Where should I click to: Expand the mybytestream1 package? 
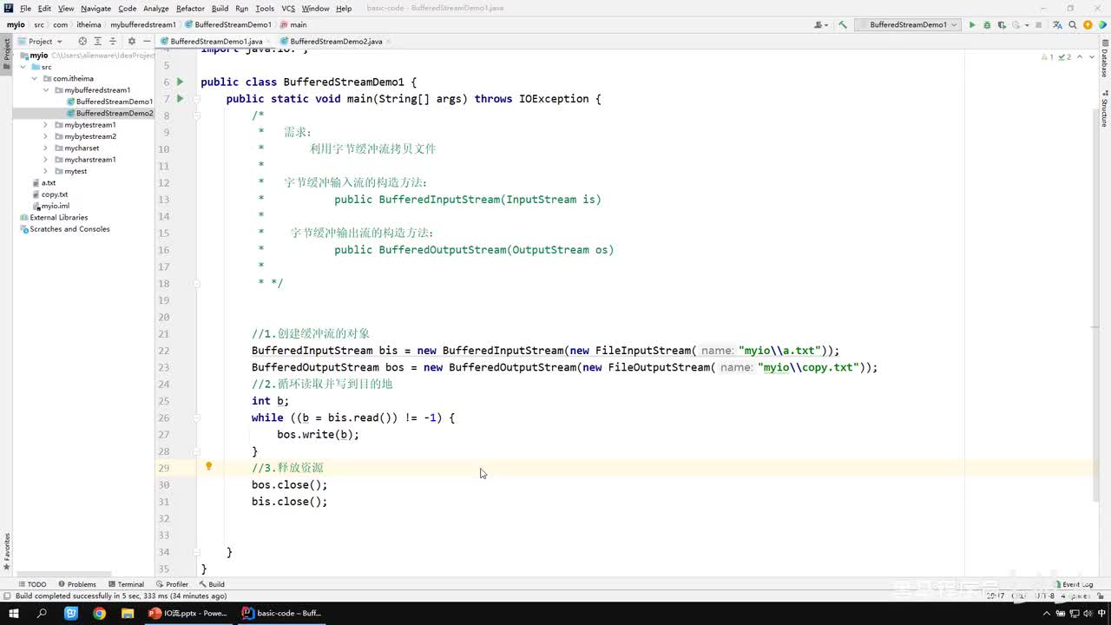tap(46, 125)
